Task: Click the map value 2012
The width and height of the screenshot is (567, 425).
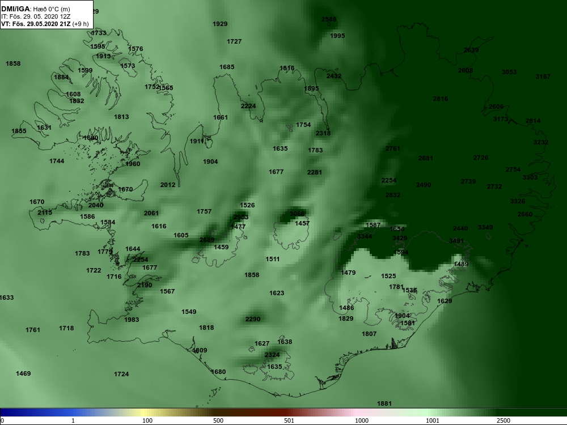Action: (168, 185)
